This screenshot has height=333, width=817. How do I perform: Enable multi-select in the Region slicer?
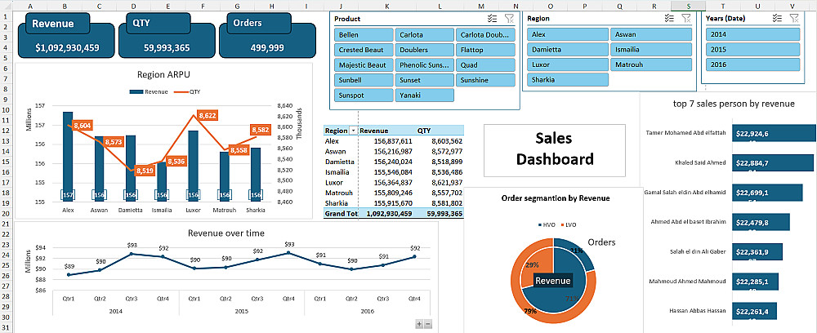pyautogui.click(x=670, y=18)
